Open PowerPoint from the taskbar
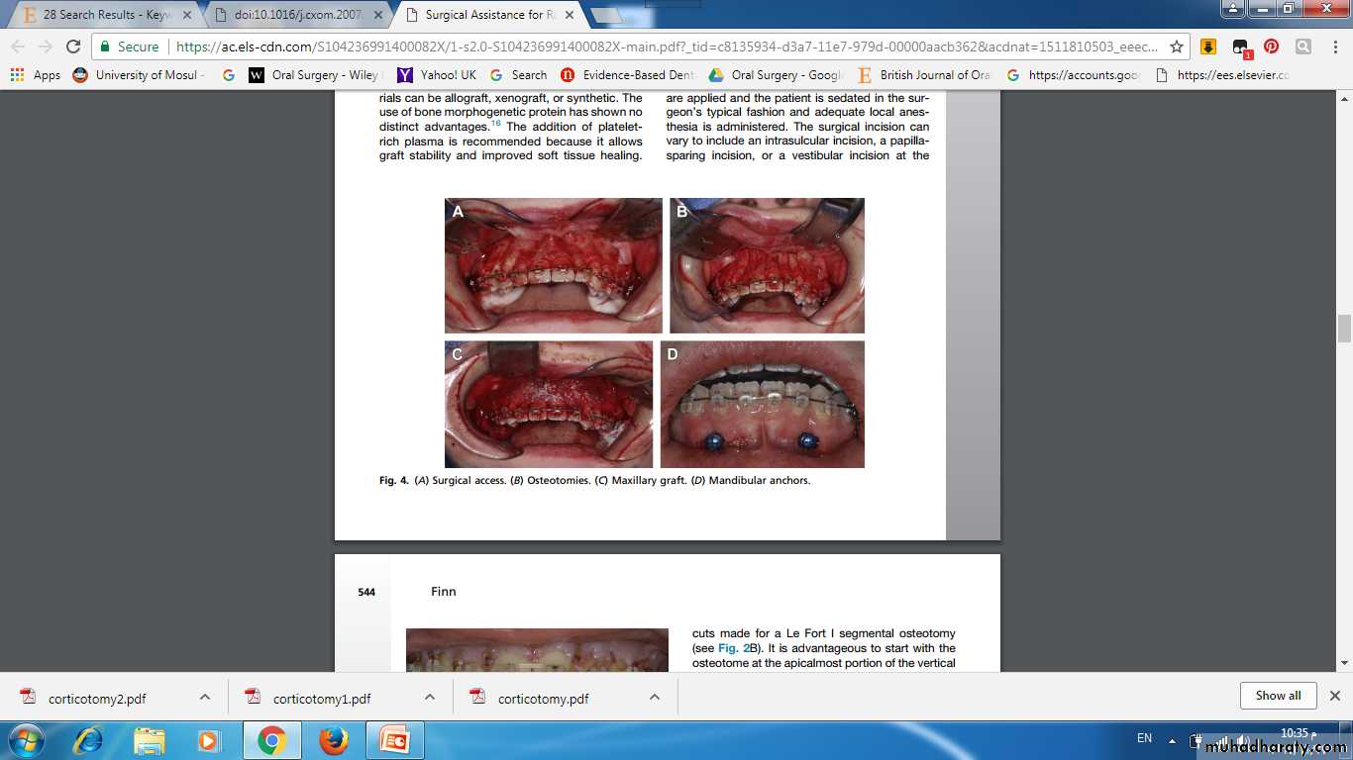The image size is (1353, 760). click(395, 739)
